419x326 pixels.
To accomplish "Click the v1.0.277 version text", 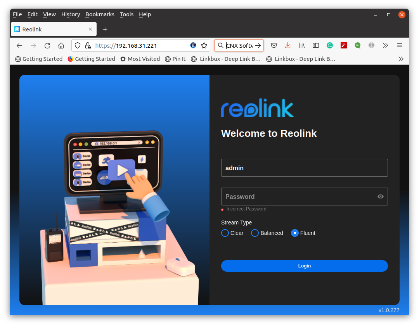I will (x=389, y=310).
